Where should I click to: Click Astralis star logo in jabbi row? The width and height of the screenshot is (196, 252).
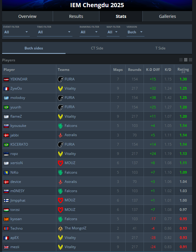(x=60, y=135)
